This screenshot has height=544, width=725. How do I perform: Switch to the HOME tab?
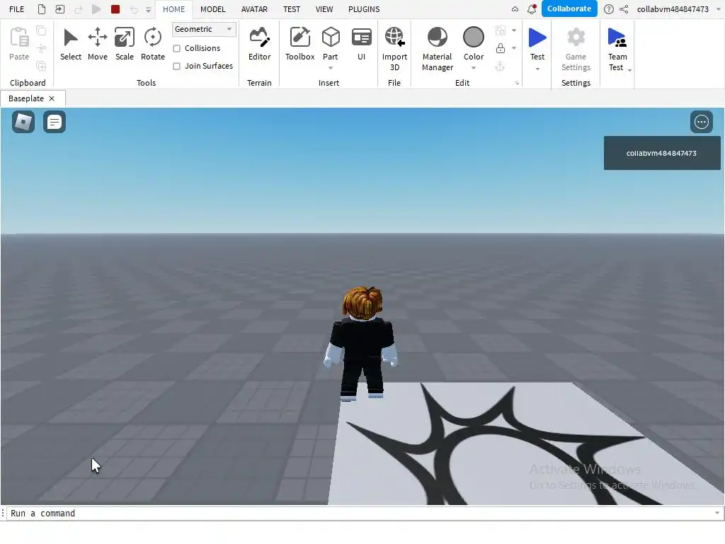[x=174, y=8]
